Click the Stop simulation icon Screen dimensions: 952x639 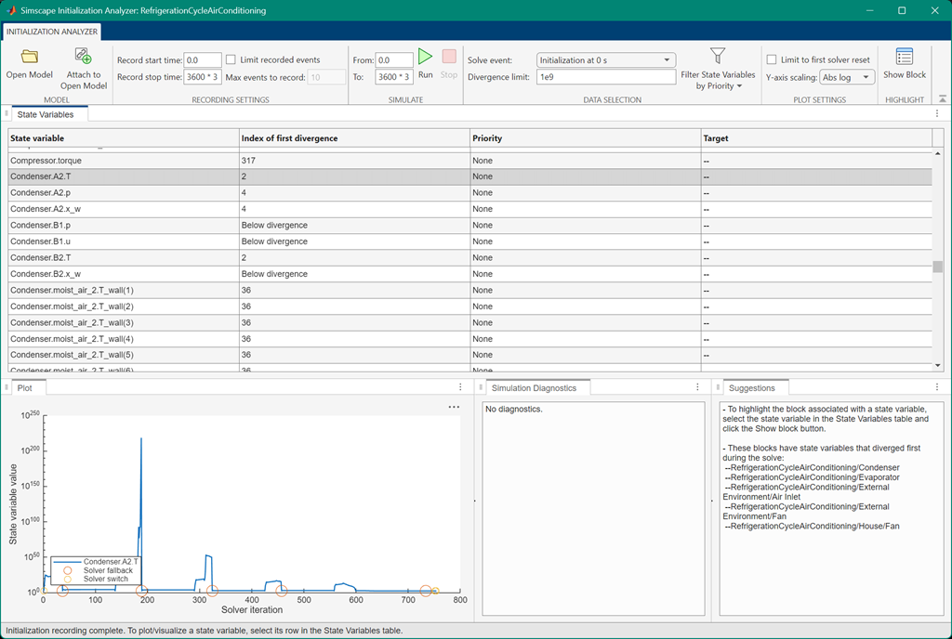pos(449,58)
